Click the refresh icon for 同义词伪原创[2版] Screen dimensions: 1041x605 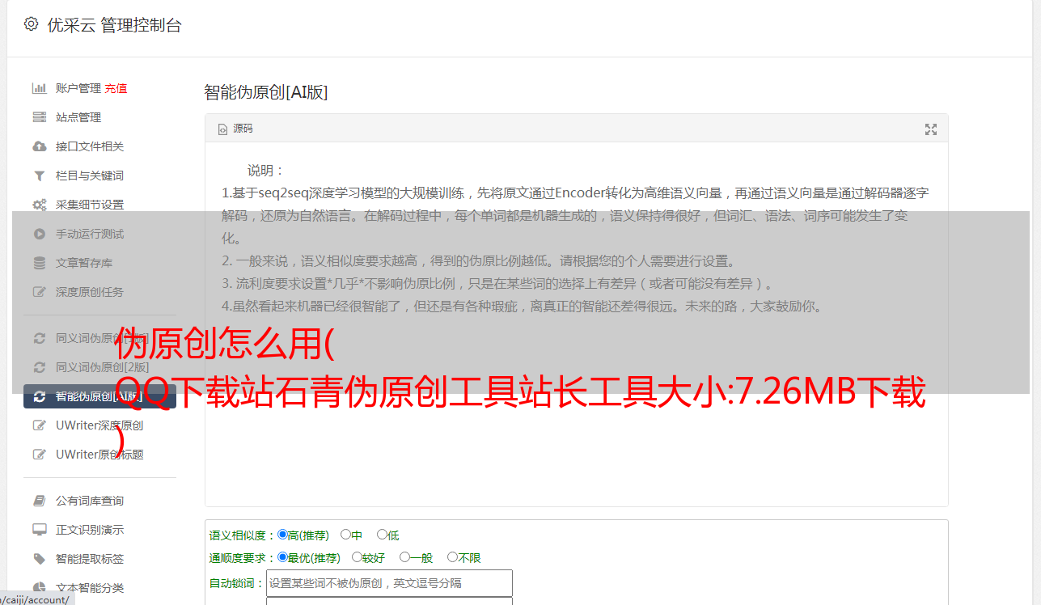click(39, 367)
